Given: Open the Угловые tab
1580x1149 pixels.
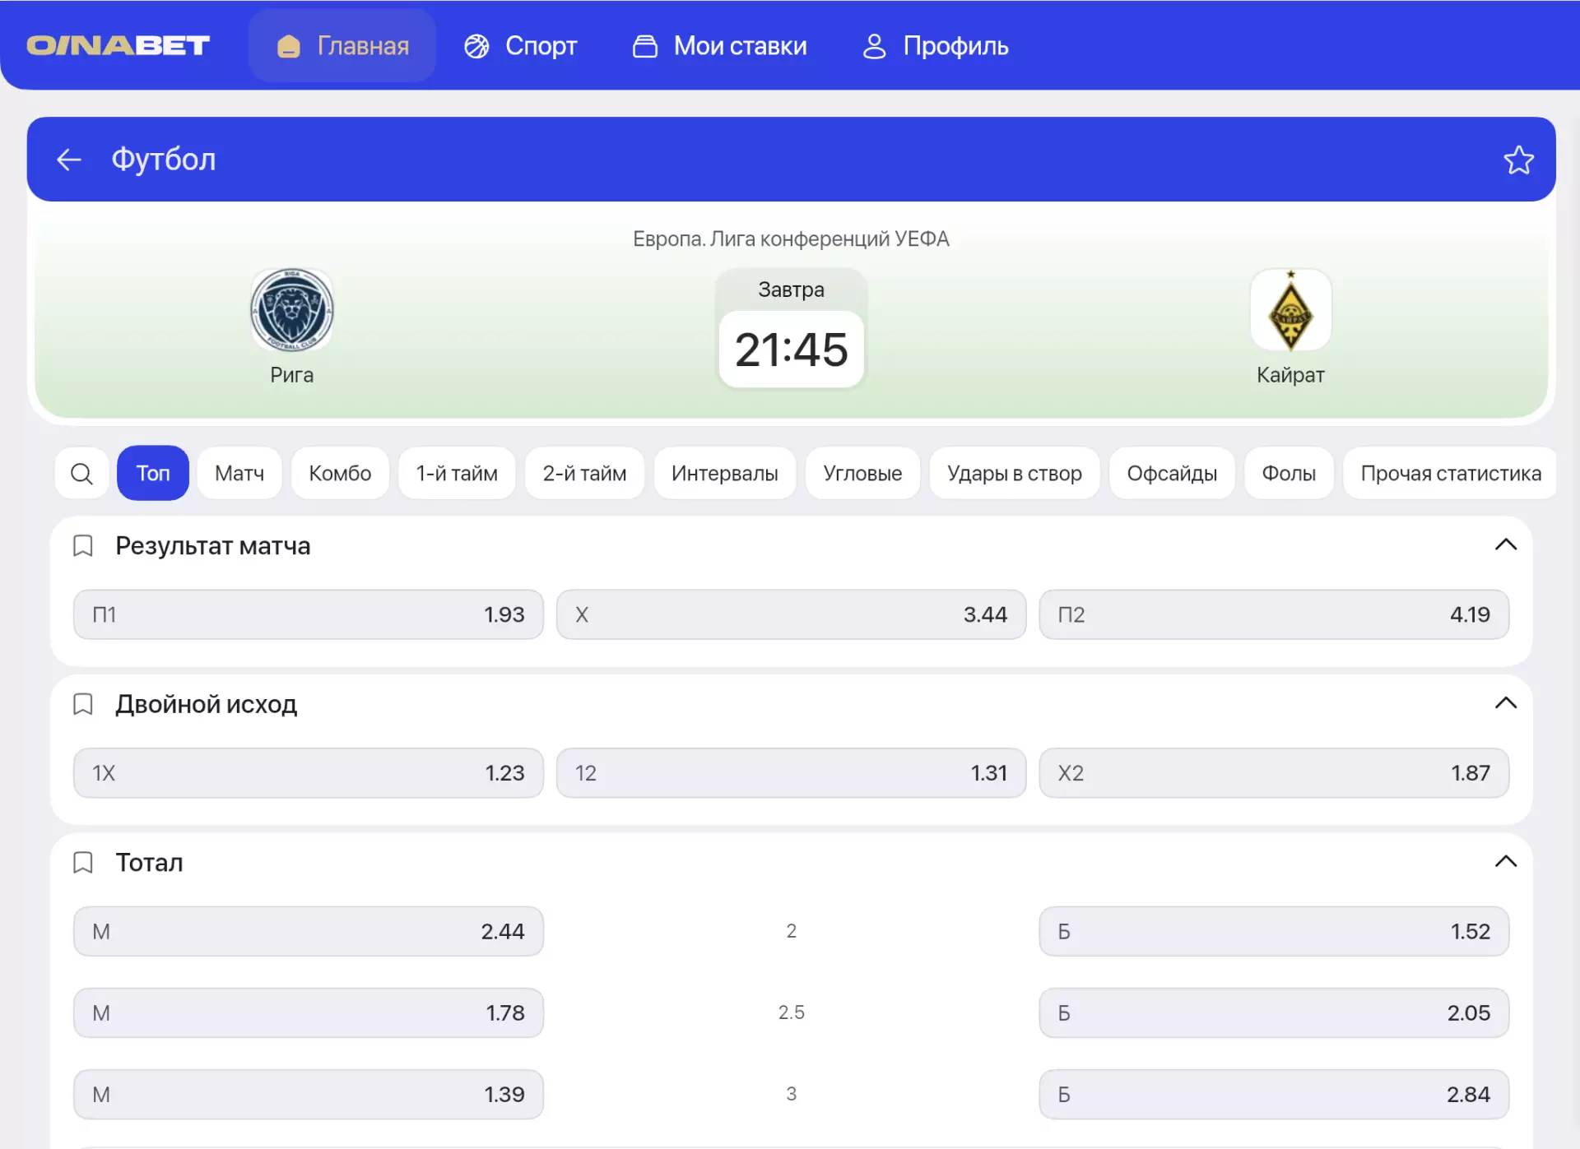Looking at the screenshot, I should point(862,473).
